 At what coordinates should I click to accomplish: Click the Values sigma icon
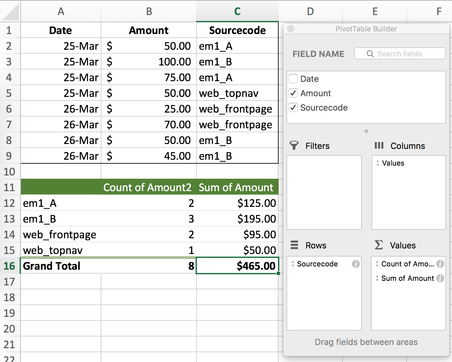[378, 245]
